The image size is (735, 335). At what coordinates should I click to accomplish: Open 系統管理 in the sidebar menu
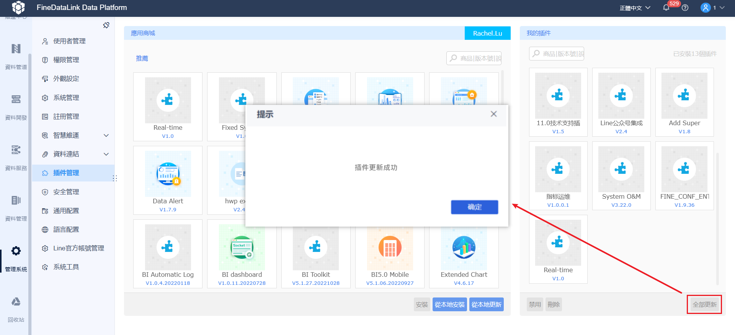point(73,98)
